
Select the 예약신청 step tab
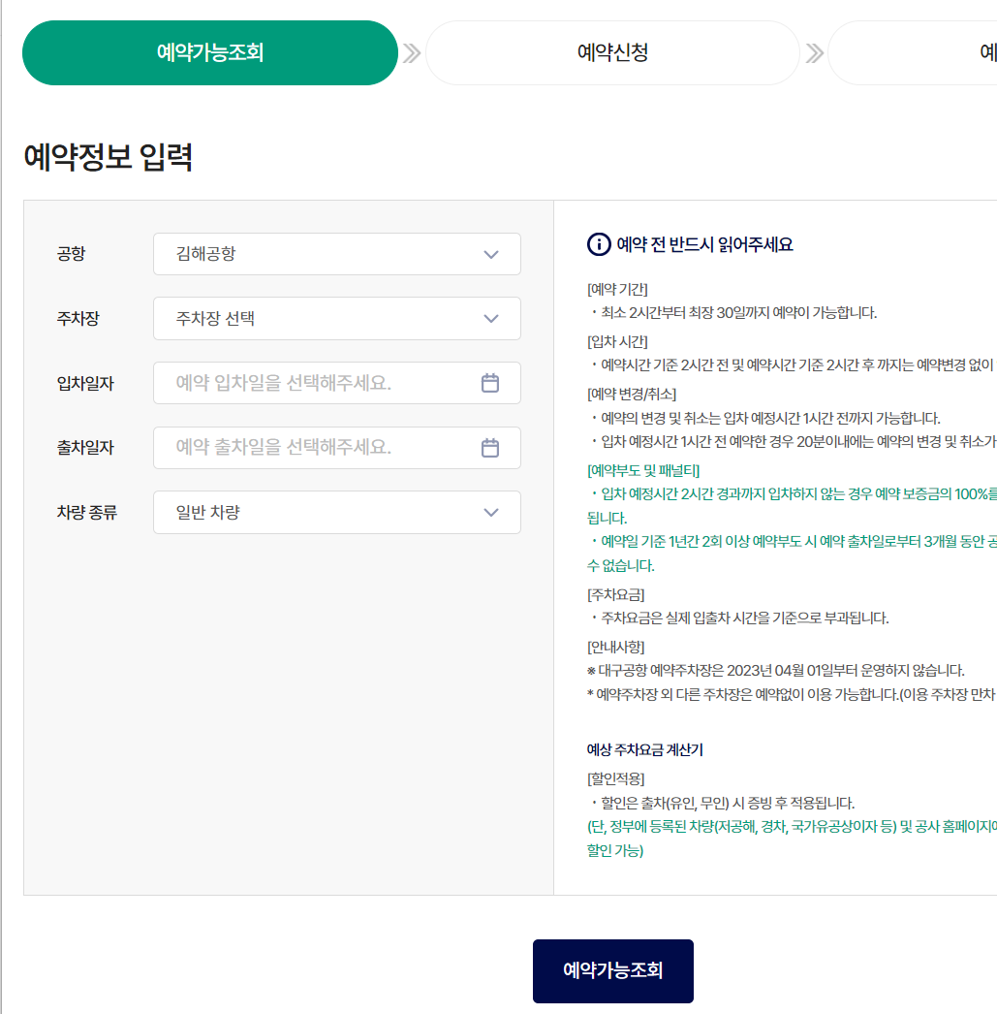point(612,52)
